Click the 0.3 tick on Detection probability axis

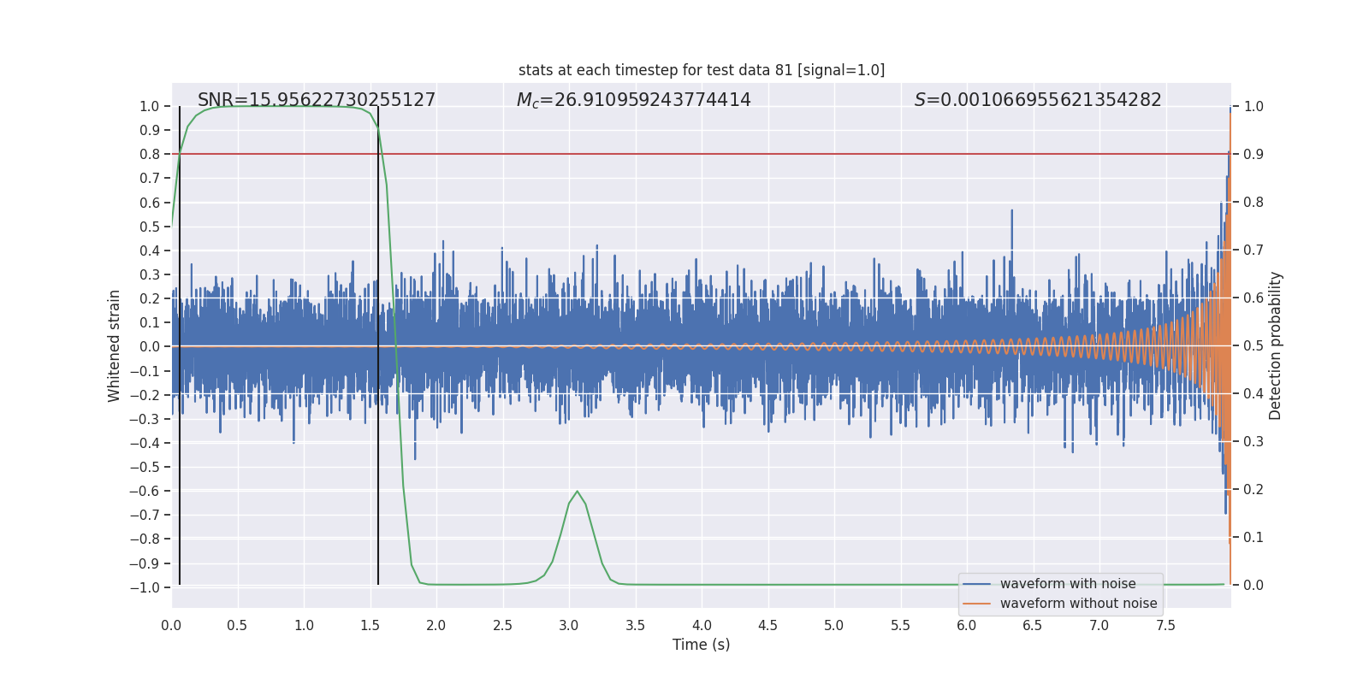point(1253,442)
